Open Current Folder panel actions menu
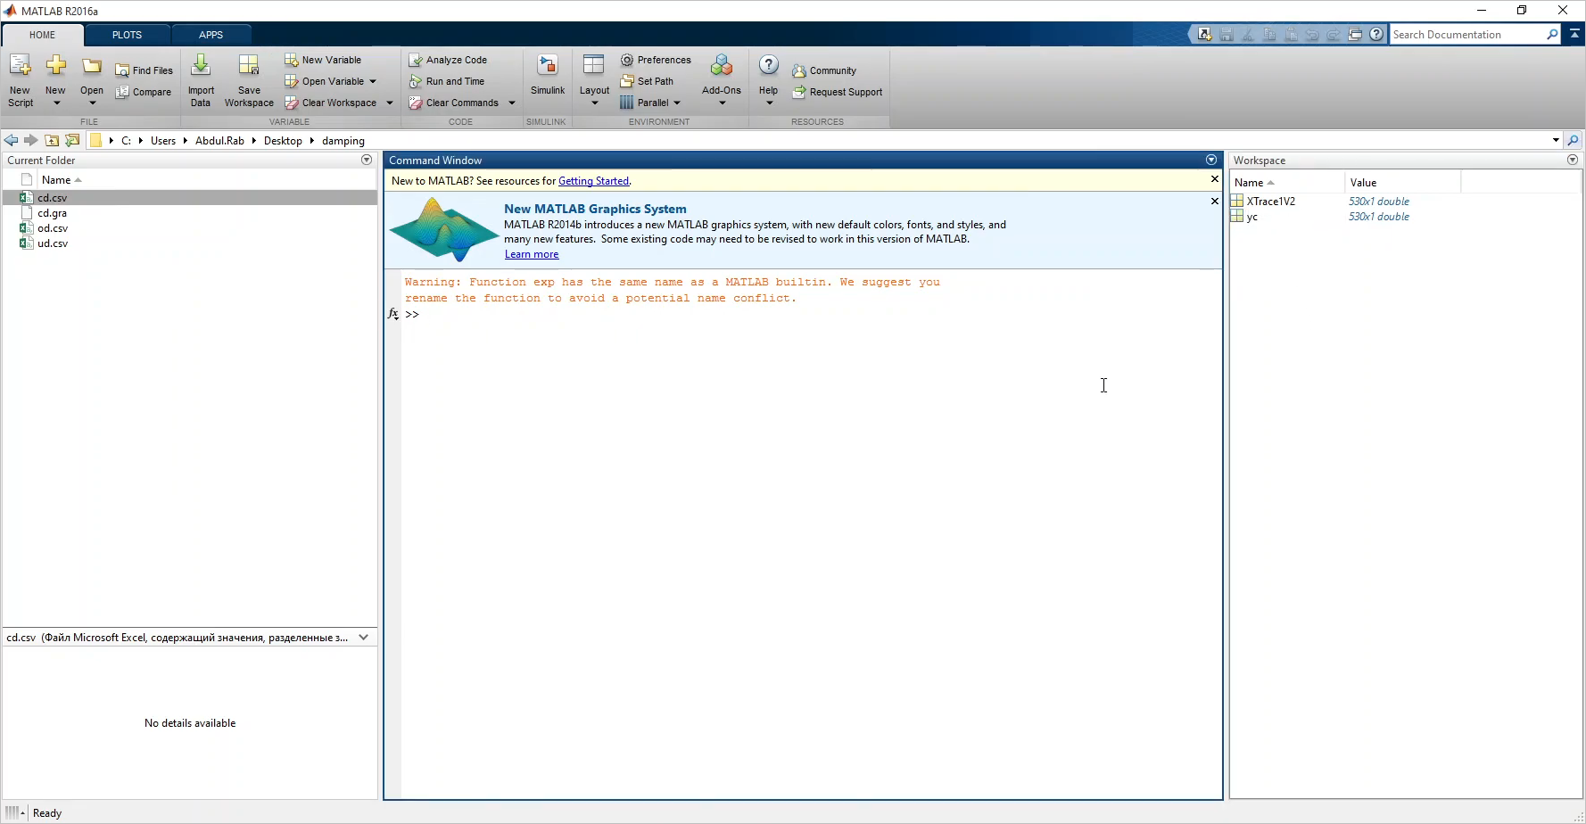This screenshot has width=1586, height=824. (x=367, y=160)
